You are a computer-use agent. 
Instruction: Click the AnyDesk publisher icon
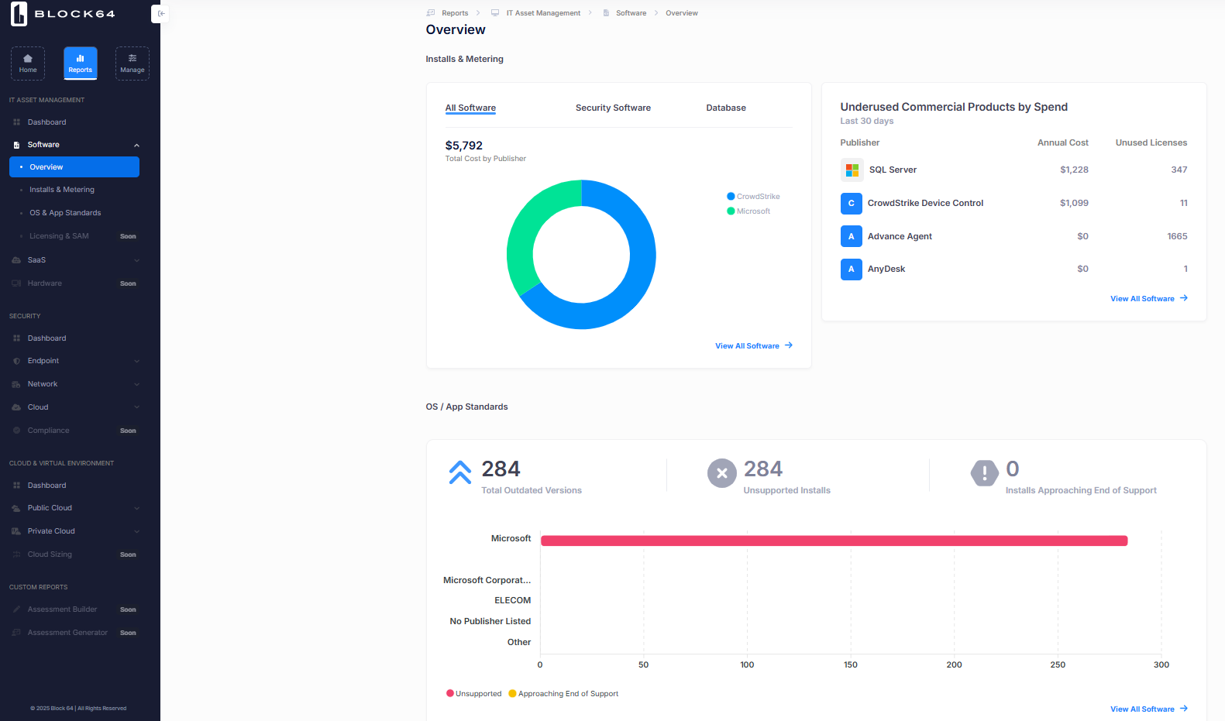852,269
